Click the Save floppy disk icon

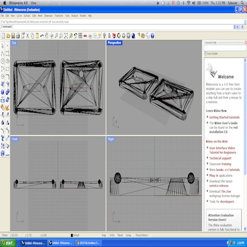13,36
